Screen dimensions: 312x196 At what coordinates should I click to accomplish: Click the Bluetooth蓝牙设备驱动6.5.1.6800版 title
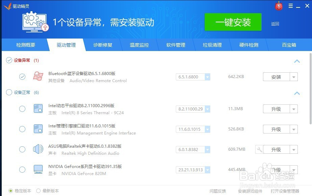click(82, 73)
